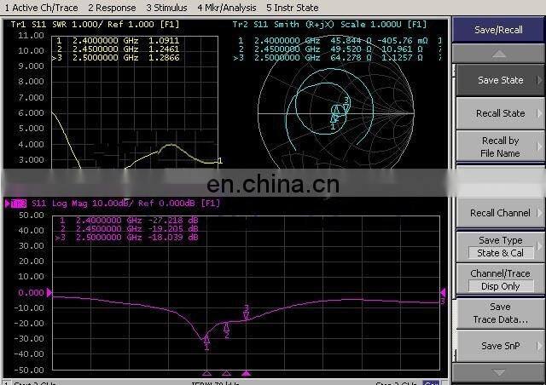Click the marker cluster on the Smith chart
This screenshot has height=385, width=546.
click(x=340, y=112)
